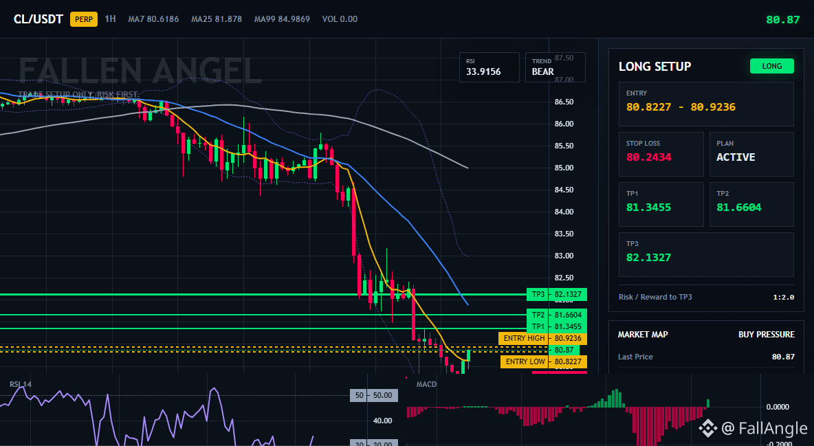Click the RSI 40.00 axis value
Image resolution: width=814 pixels, height=446 pixels.
[383, 421]
